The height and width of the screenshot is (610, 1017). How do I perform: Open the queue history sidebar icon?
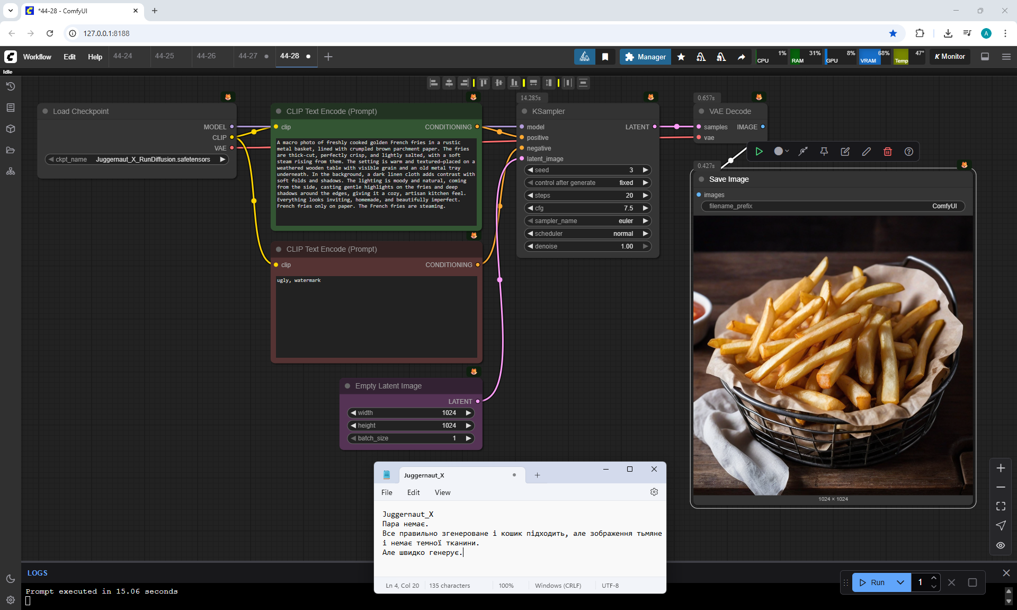[11, 86]
